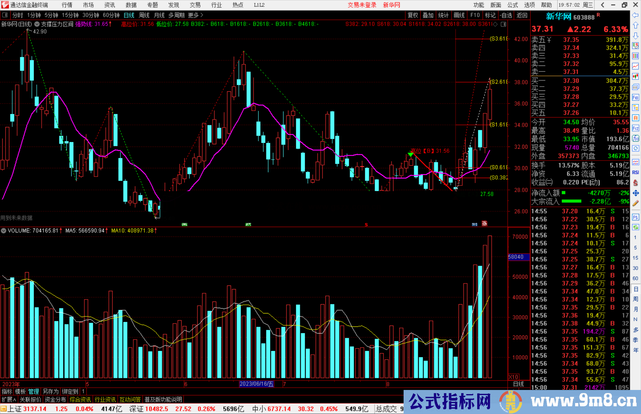Click the 返回 button

[522, 15]
